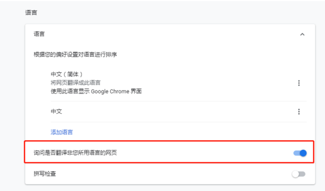Click the 询问是否翻译非您所用语言的网页 label
This screenshot has height=191, width=325.
point(75,153)
